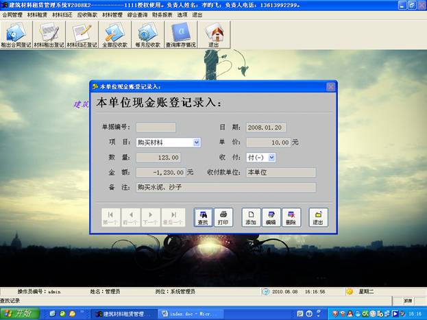This screenshot has width=427, height=320.
Task: Click the 编辑 edit record button
Action: (271, 217)
